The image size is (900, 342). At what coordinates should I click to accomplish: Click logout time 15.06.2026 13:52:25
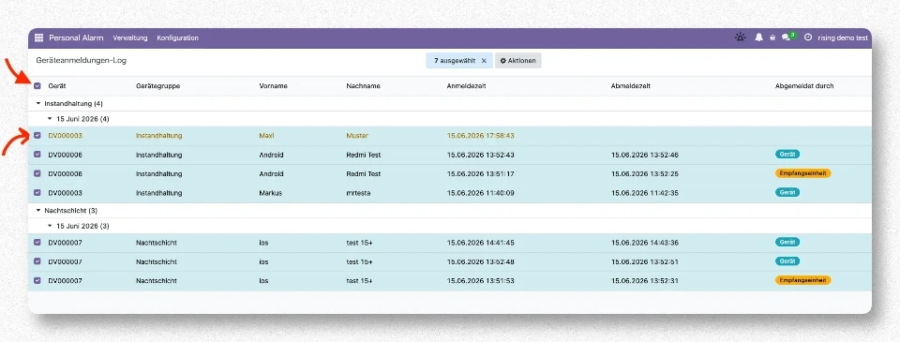point(645,174)
